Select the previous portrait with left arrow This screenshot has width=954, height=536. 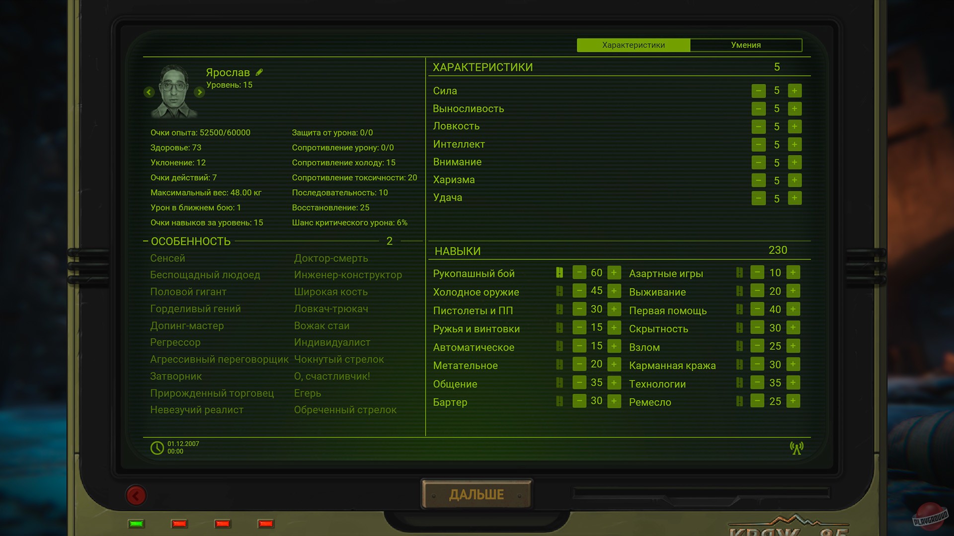[149, 92]
